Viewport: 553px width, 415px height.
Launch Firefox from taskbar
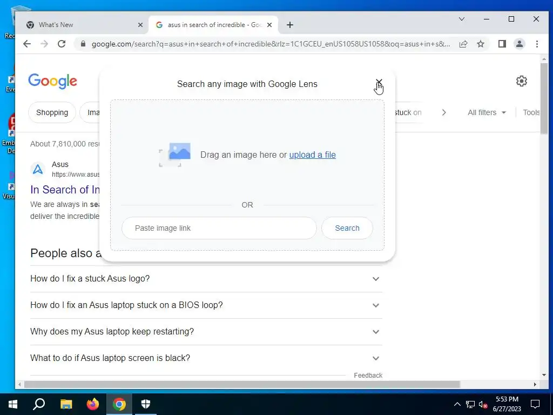[93, 404]
